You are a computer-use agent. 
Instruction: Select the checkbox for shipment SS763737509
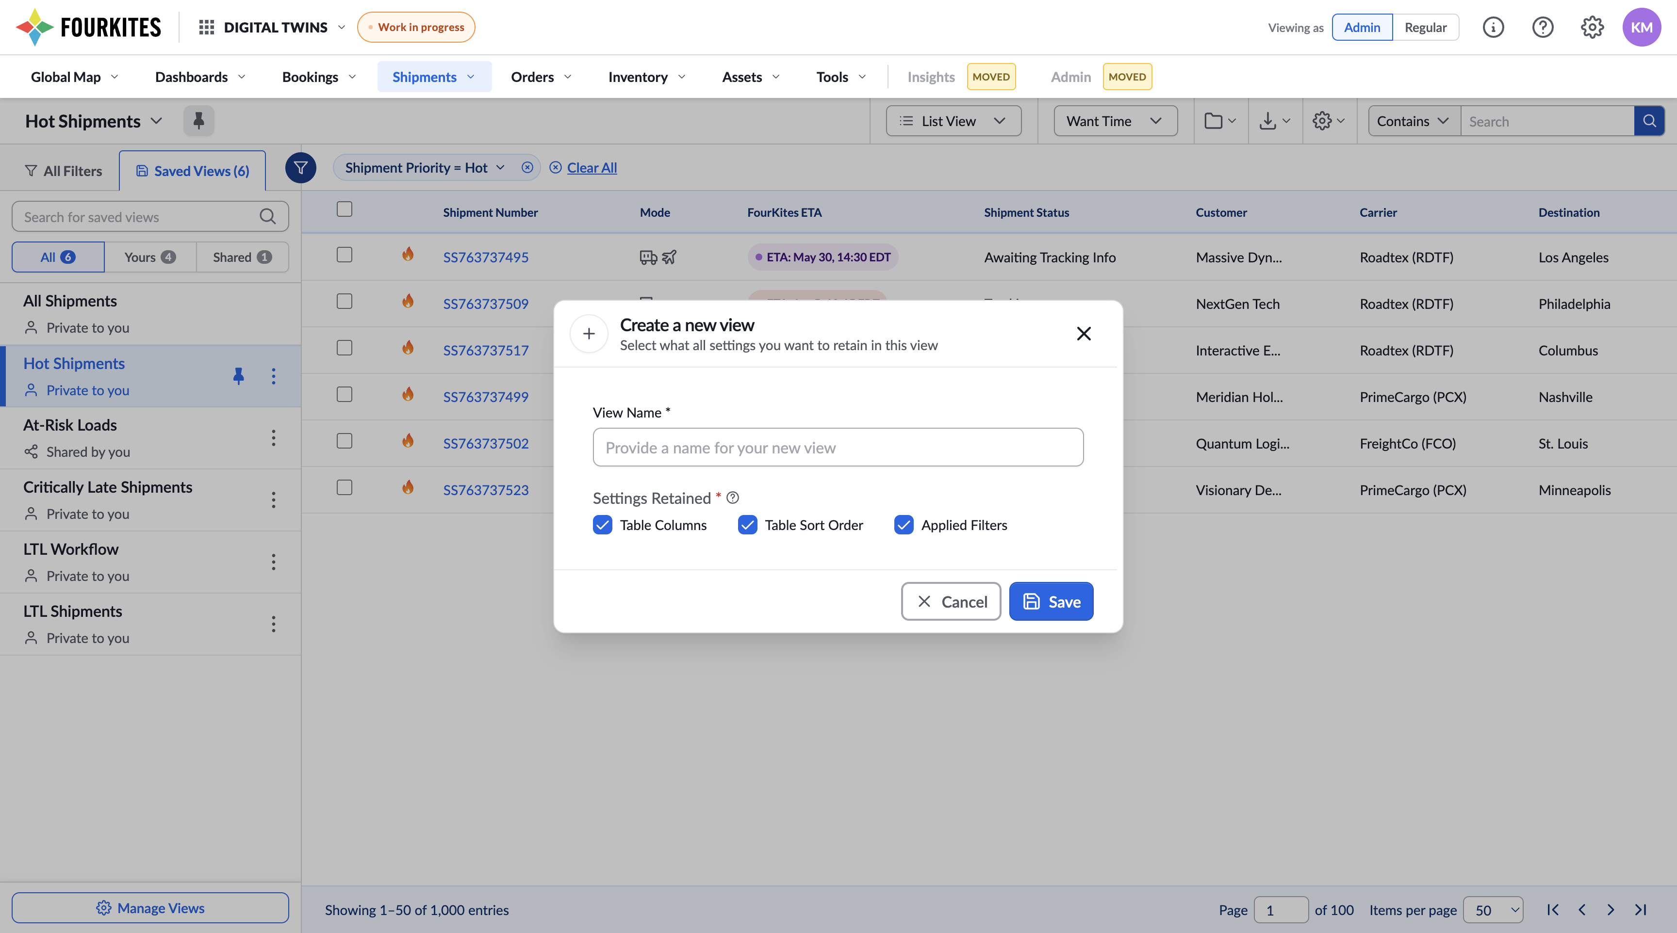[345, 301]
